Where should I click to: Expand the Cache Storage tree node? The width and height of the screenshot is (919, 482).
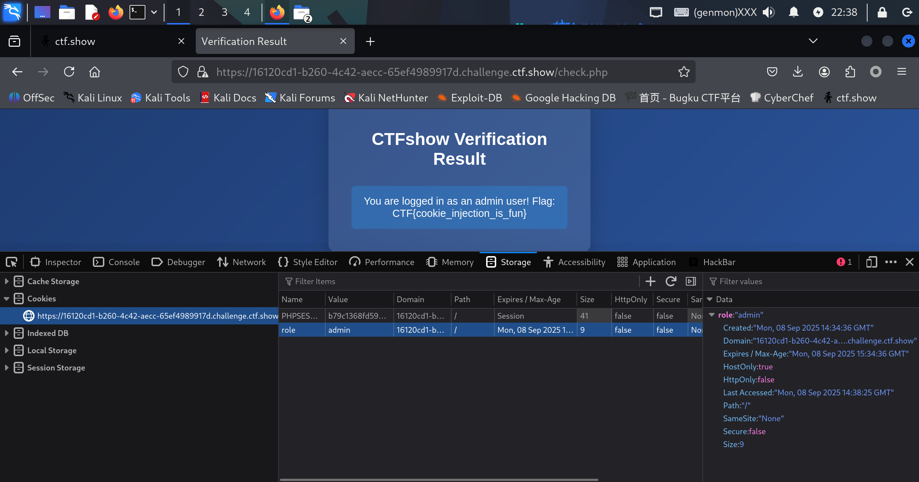tap(6, 281)
